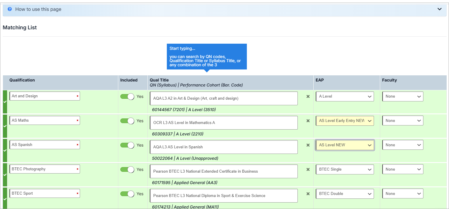449x209 pixels.
Task: Clear the AQA AS Spanish qual title
Action: (x=308, y=145)
